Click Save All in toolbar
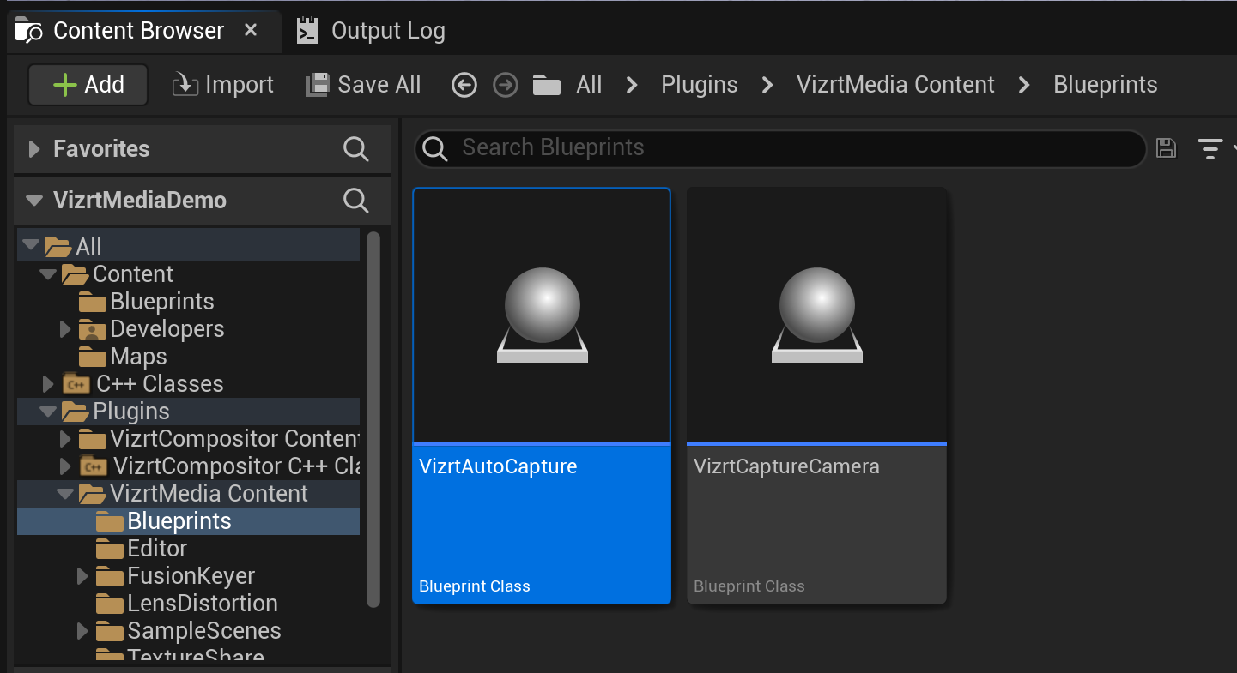 364,85
